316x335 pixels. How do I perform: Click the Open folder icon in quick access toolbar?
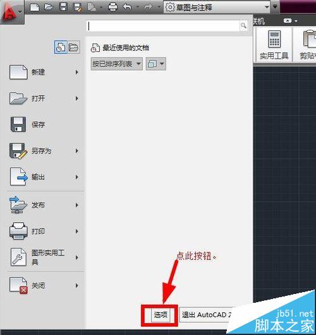coord(49,7)
